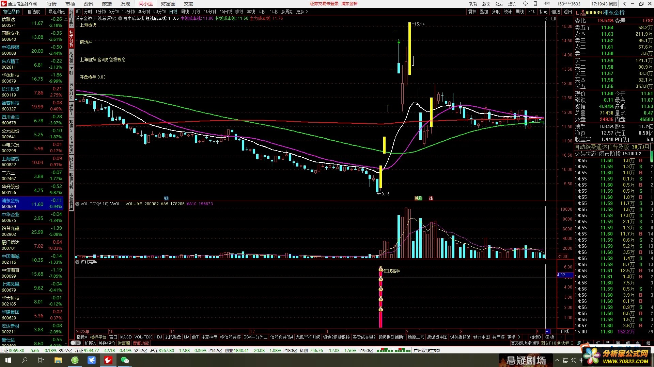Toggle the 弹 switch at the bottom left
The image size is (654, 367).
(x=76, y=343)
